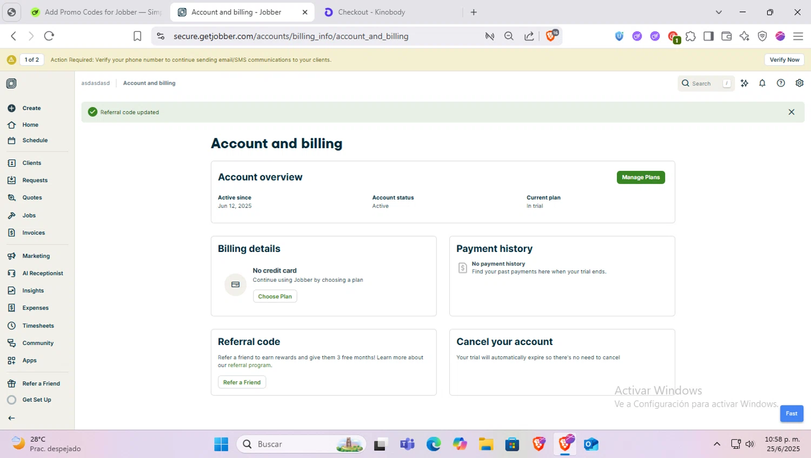Viewport: 811px width, 458px height.
Task: Click the Manage Plans button
Action: pos(641,177)
